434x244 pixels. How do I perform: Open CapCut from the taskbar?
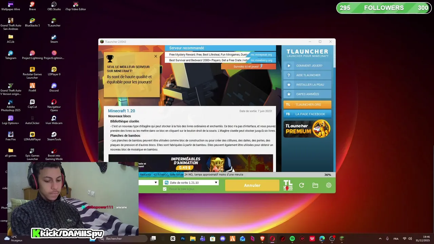point(173,239)
